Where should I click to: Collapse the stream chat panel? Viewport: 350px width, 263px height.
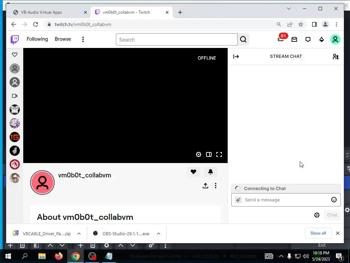point(236,57)
